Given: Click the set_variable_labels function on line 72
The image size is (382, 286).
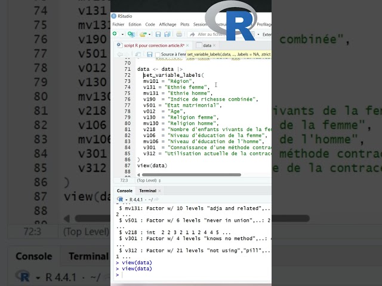Looking at the screenshot, I should [x=172, y=75].
